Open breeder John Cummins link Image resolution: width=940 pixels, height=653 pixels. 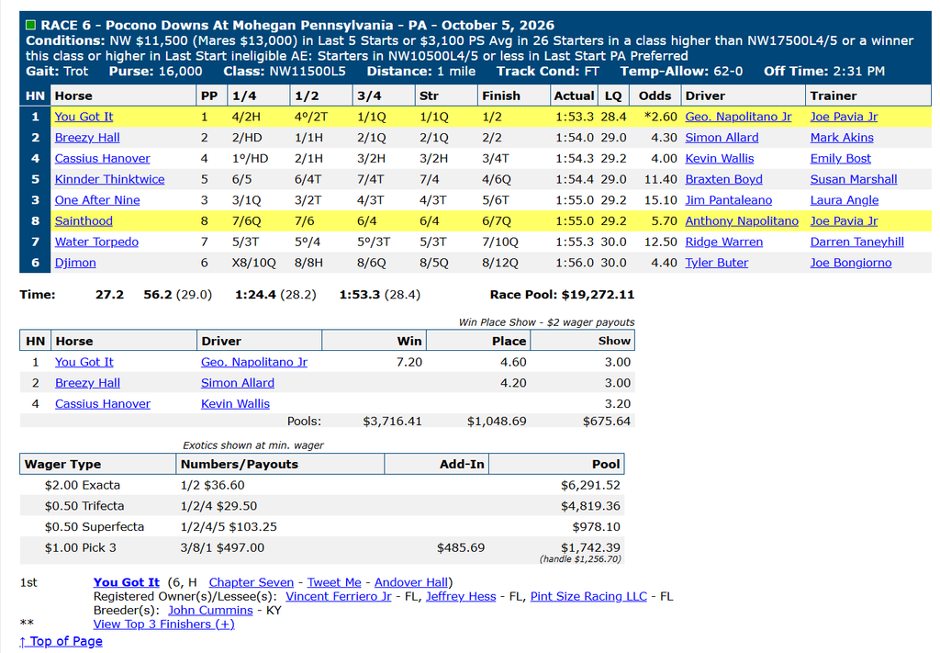[x=210, y=611]
